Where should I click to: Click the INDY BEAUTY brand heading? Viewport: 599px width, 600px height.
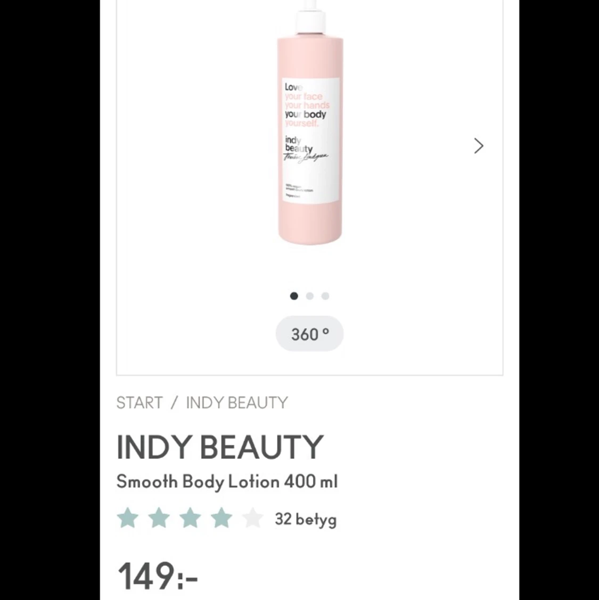point(220,447)
